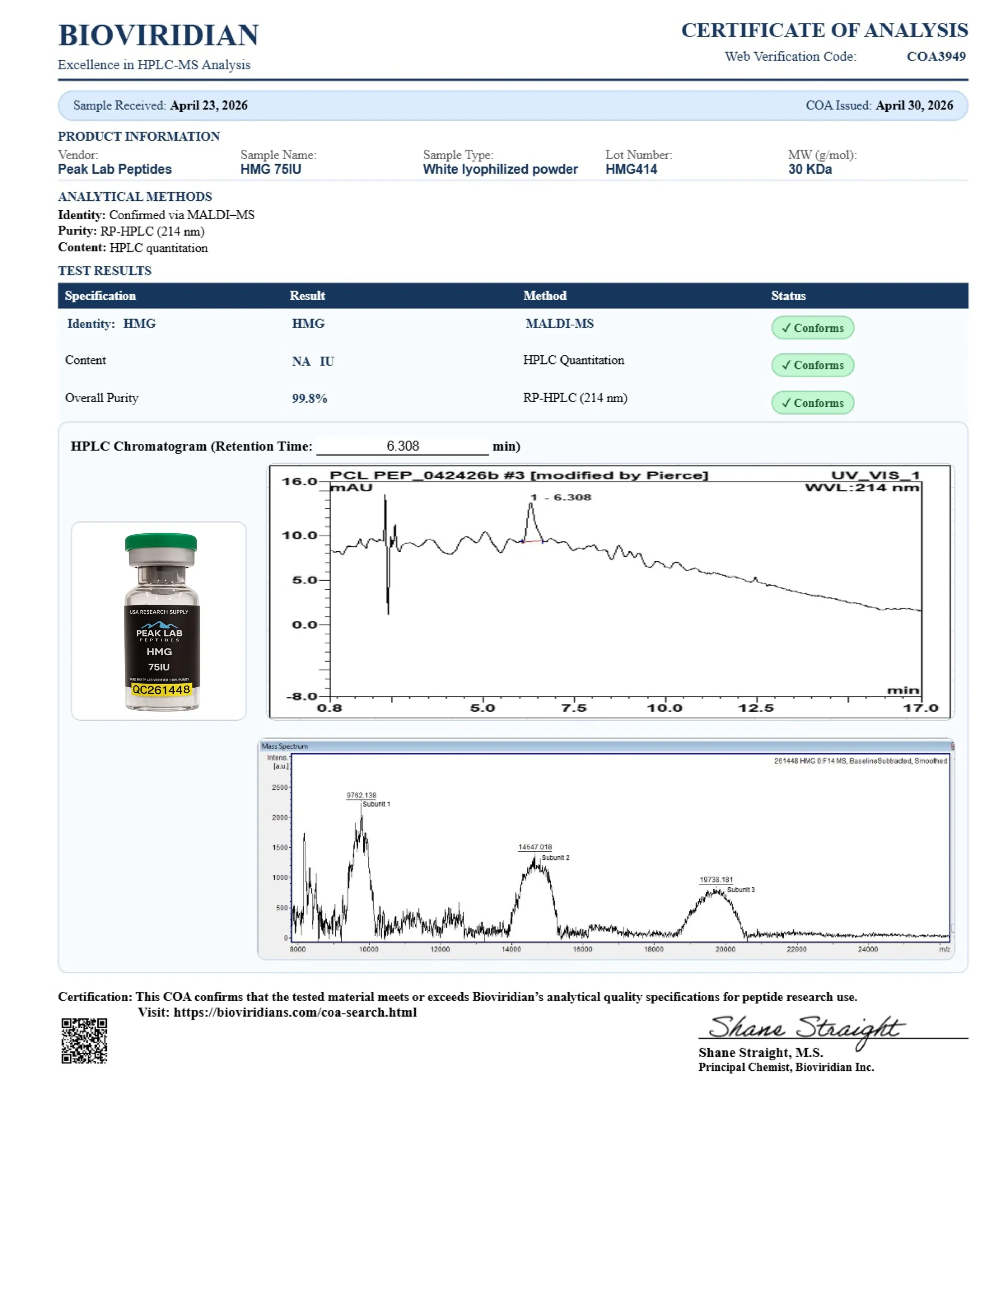Screen dimensions: 1008x1305
Task: Select the verification code 'COA3949'
Action: [936, 56]
